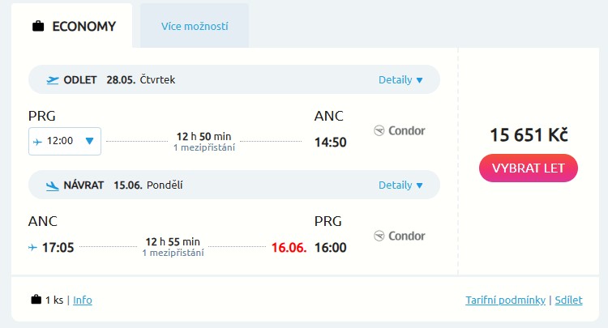Click the outbound 1 mezipřistání stopover text
Screen dimensions: 608x328
(x=204, y=147)
